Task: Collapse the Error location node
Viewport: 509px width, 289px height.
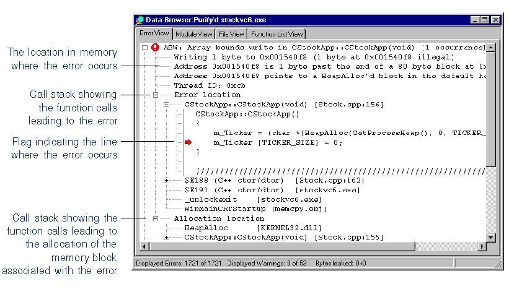Action: tap(156, 95)
